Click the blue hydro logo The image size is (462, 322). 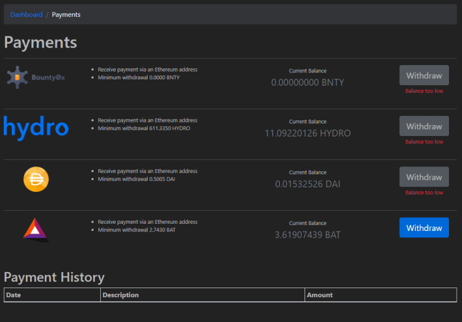pyautogui.click(x=36, y=128)
